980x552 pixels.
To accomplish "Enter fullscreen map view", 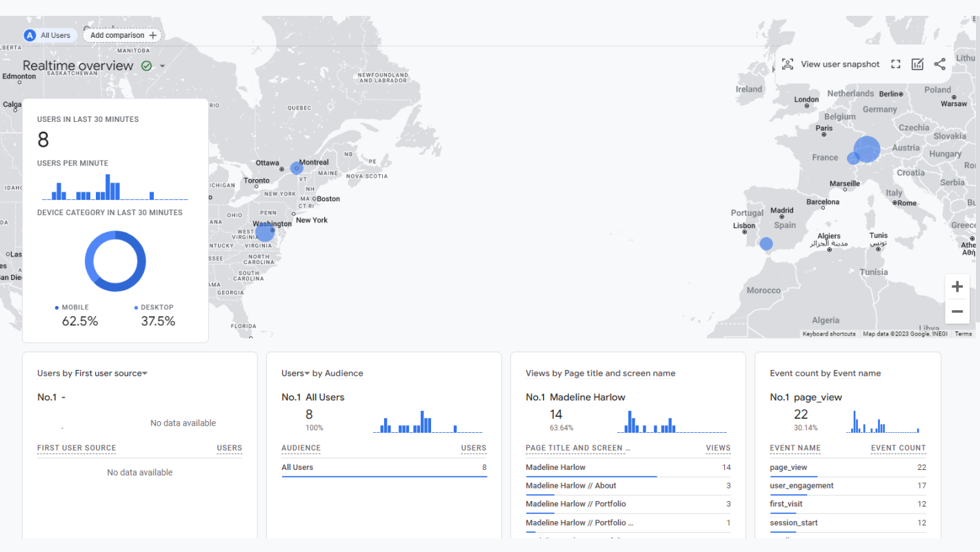I will (896, 64).
